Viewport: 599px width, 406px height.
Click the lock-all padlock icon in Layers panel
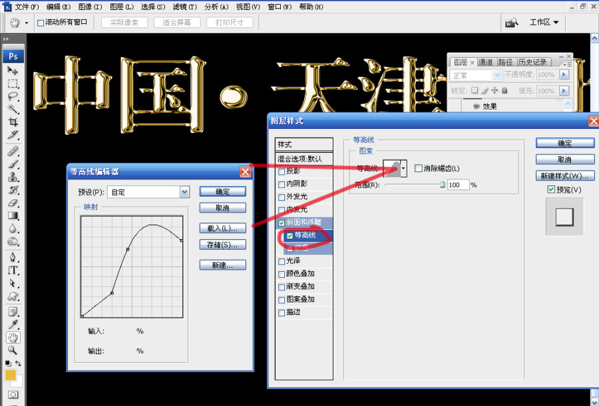[505, 90]
